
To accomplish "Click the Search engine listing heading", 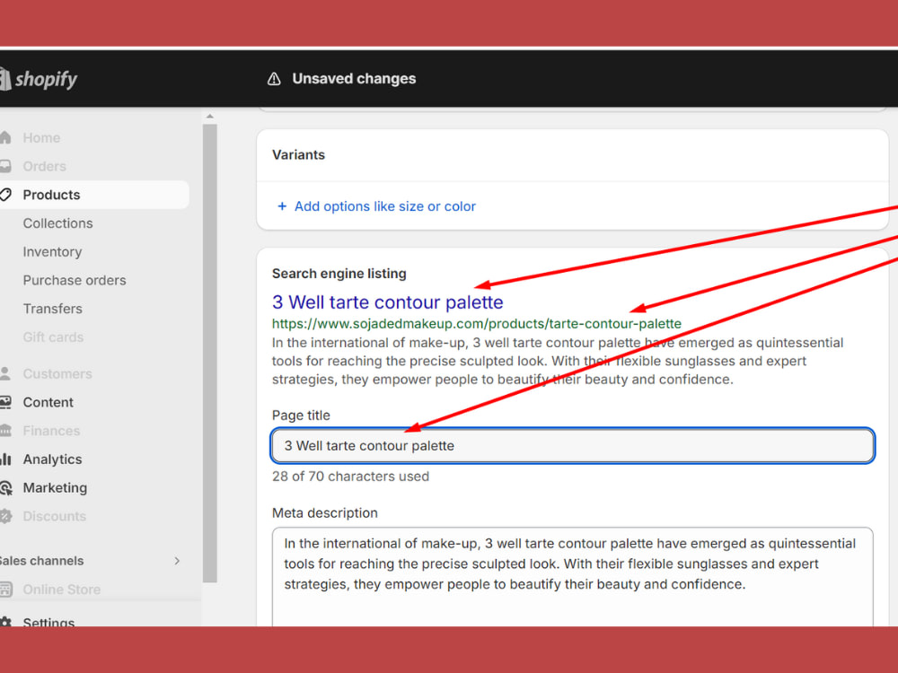I will 339,274.
